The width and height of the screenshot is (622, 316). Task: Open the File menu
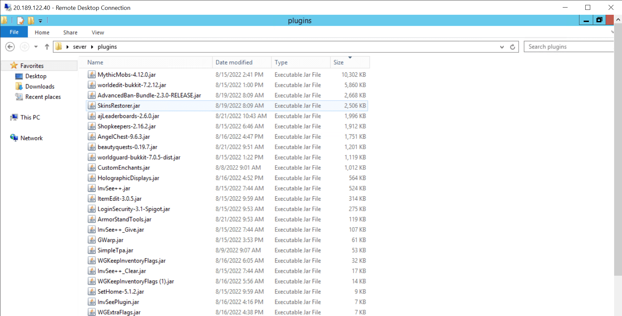(14, 32)
